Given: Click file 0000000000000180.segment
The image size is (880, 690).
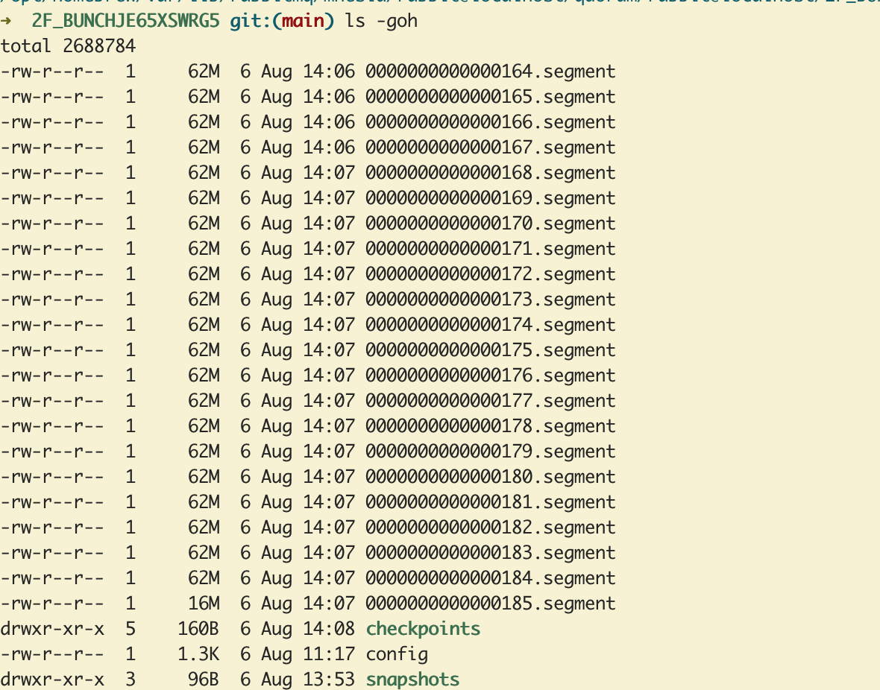Looking at the screenshot, I should click(x=490, y=477).
